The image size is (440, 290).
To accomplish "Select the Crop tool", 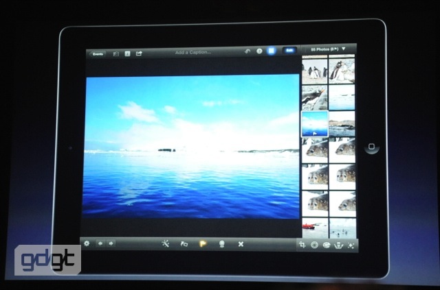I will tap(302, 245).
